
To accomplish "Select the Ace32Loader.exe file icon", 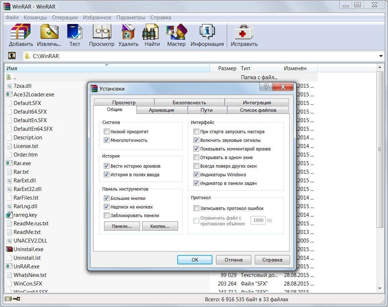I will 9,94.
